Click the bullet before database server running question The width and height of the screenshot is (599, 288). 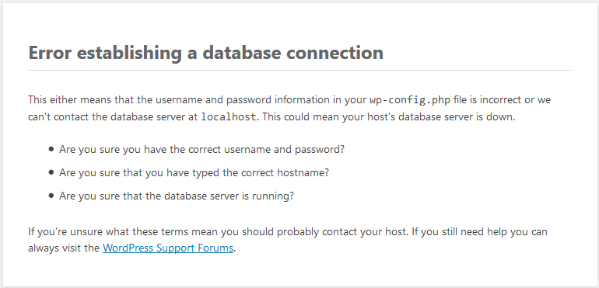tap(51, 196)
